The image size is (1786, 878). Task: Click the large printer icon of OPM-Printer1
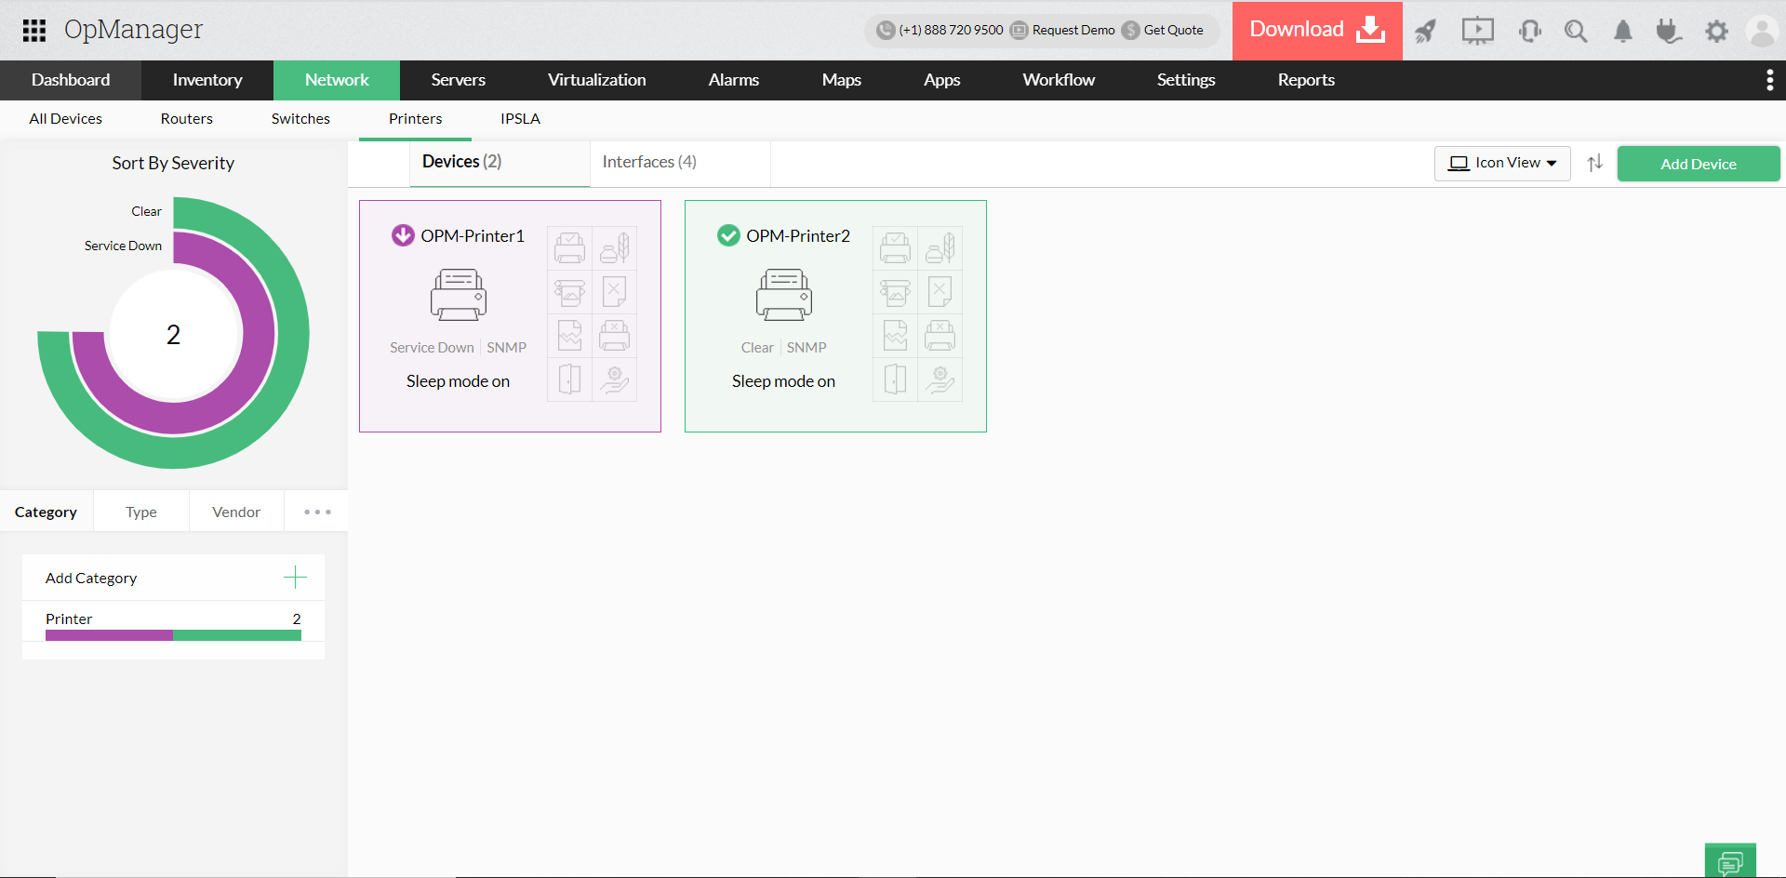[459, 295]
